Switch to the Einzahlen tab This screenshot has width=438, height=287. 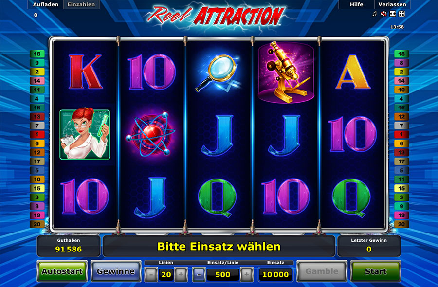click(x=81, y=4)
